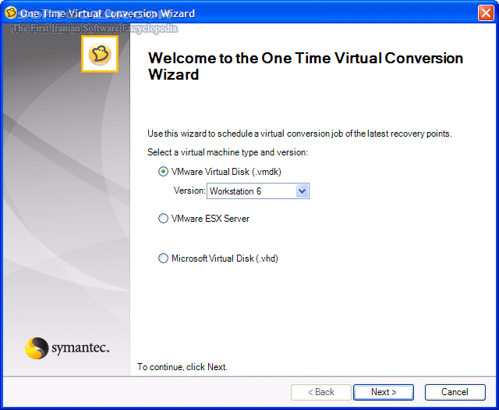Click the "To continue, click Next." text
The width and height of the screenshot is (499, 410).
[182, 366]
